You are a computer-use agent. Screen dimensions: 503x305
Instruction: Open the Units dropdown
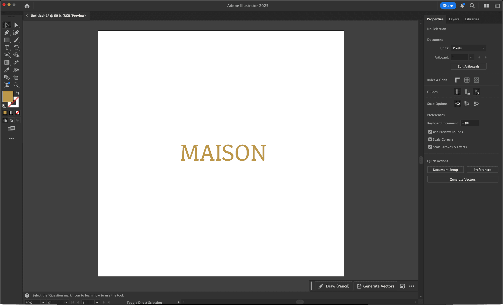point(469,48)
